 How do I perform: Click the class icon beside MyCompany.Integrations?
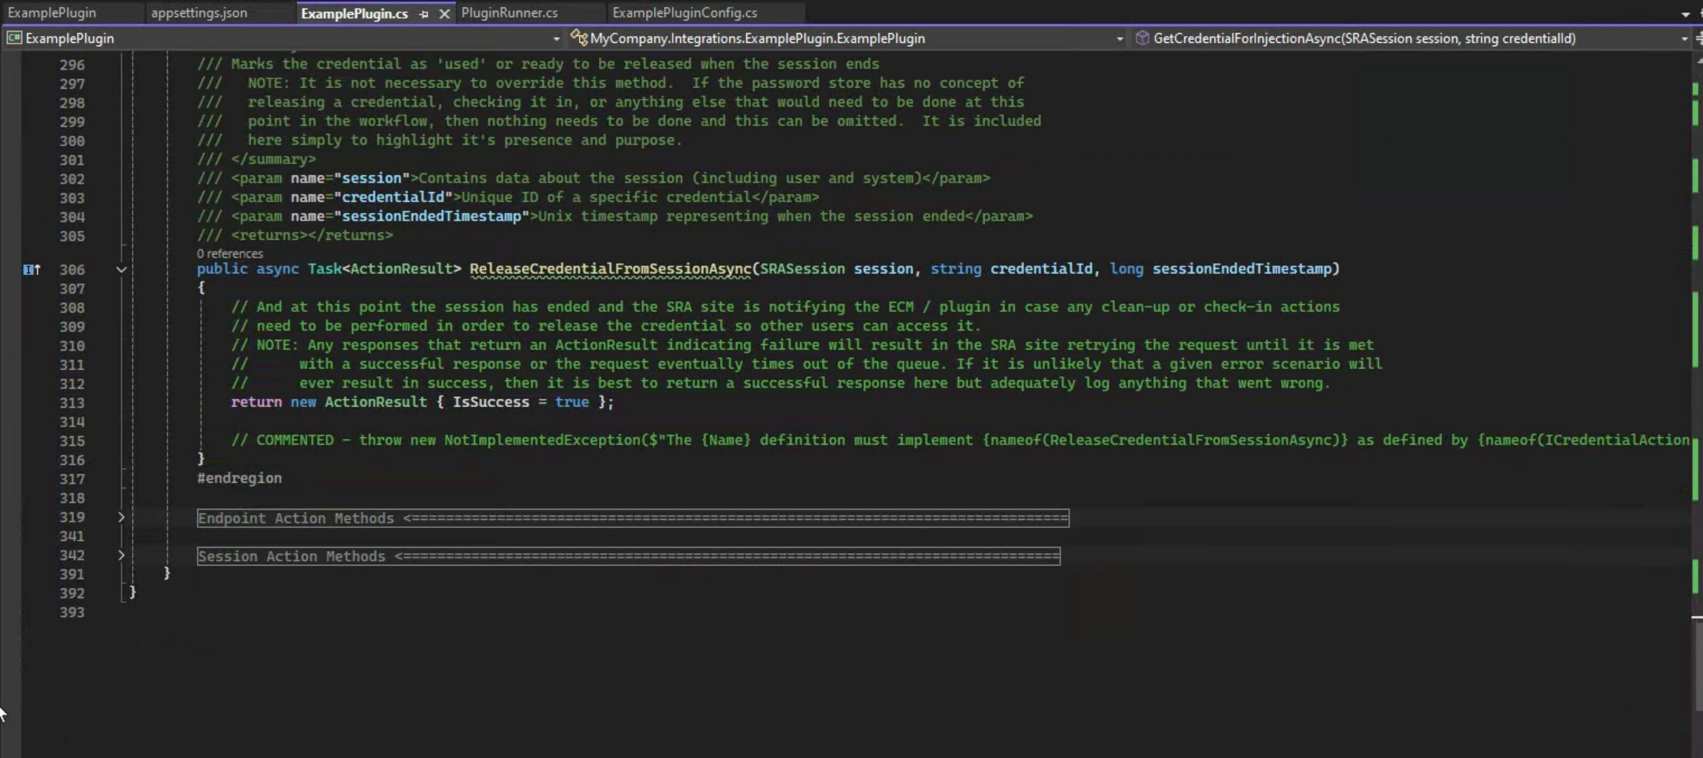[x=578, y=38]
